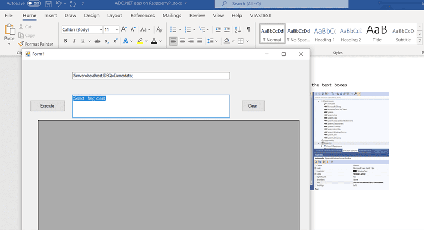Select the Heading 1 style
Image resolution: width=424 pixels, height=230 pixels.
click(x=324, y=34)
